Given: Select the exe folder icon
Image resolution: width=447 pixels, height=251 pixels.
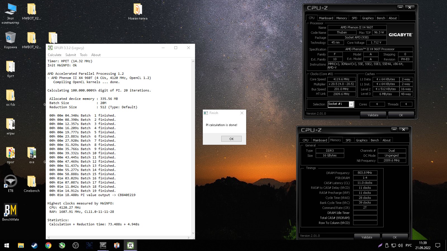Looking at the screenshot, I should coord(32,155).
